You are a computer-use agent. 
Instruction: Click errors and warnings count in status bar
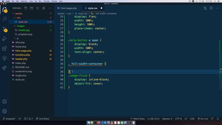click(28, 119)
